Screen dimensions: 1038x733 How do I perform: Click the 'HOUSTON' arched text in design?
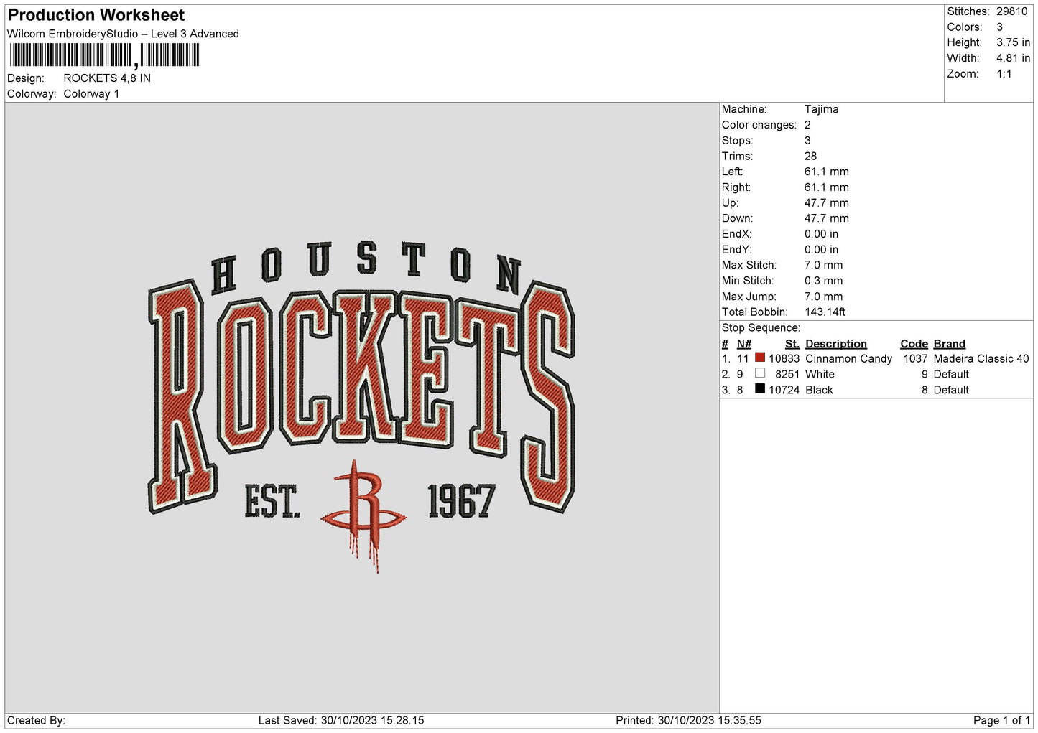pyautogui.click(x=366, y=269)
